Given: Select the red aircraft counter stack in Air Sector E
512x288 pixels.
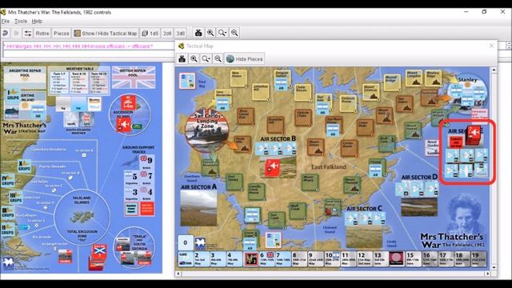Looking at the screenshot, I should point(473,134).
